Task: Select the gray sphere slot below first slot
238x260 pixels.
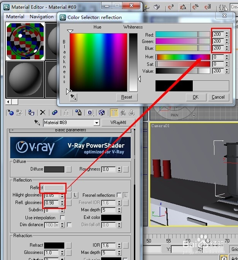Action: [x=25, y=79]
